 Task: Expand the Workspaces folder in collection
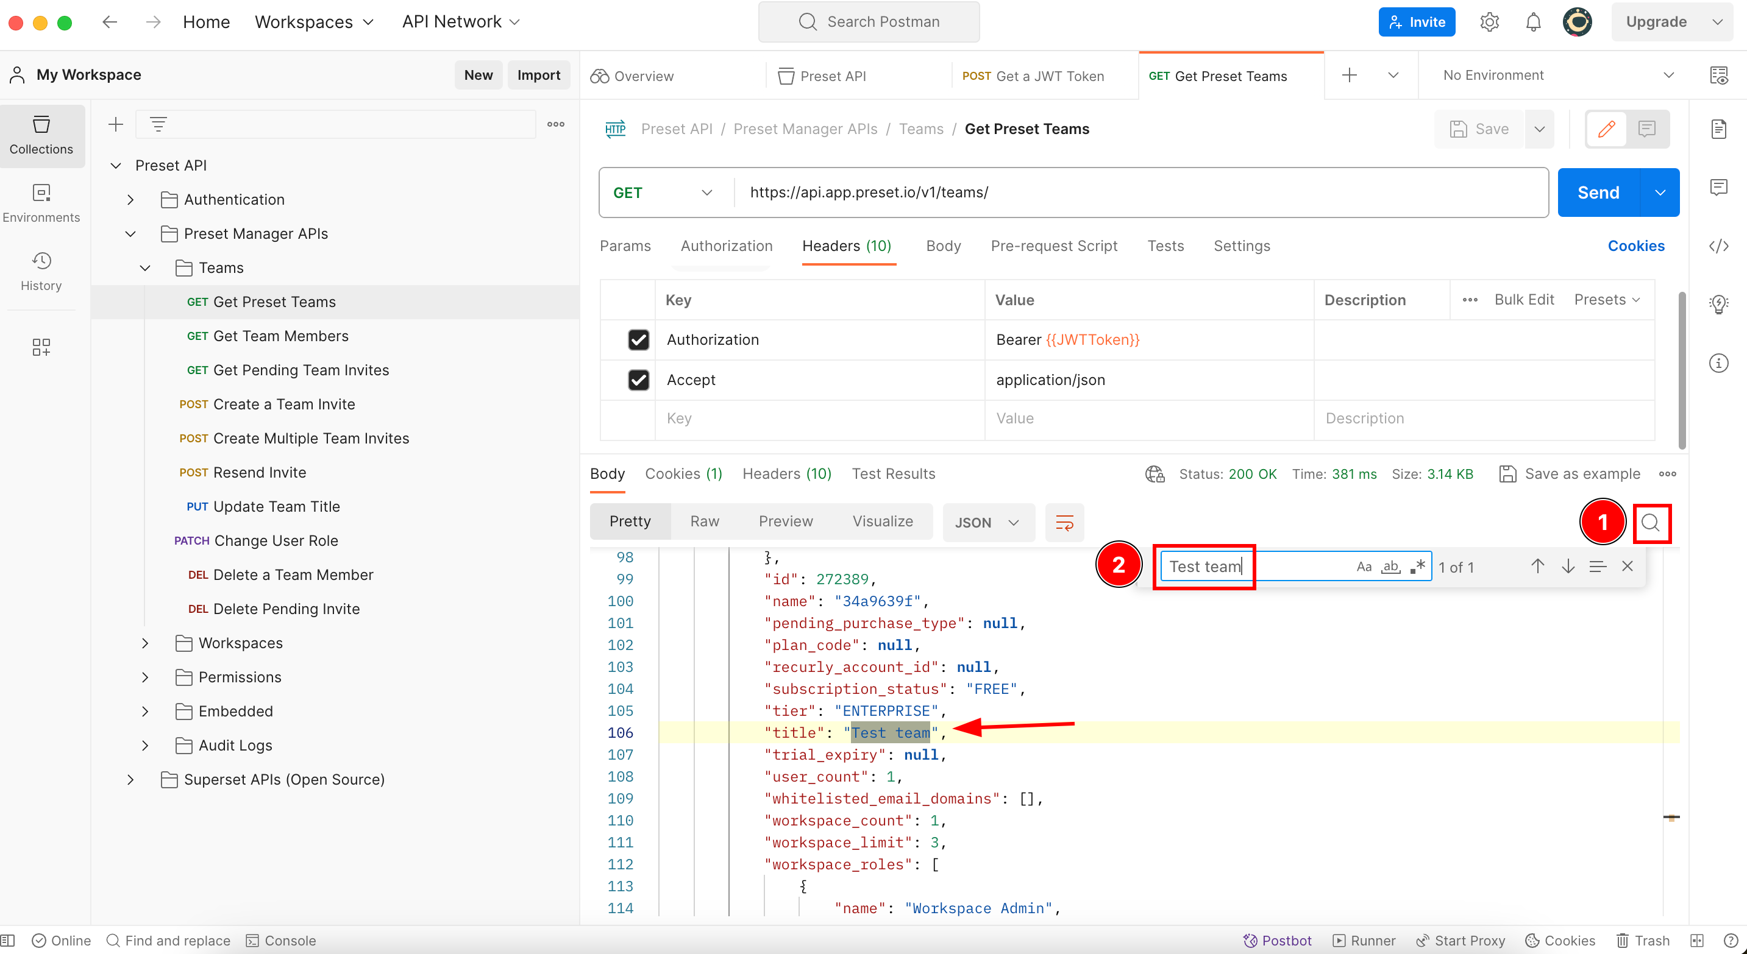coord(145,643)
